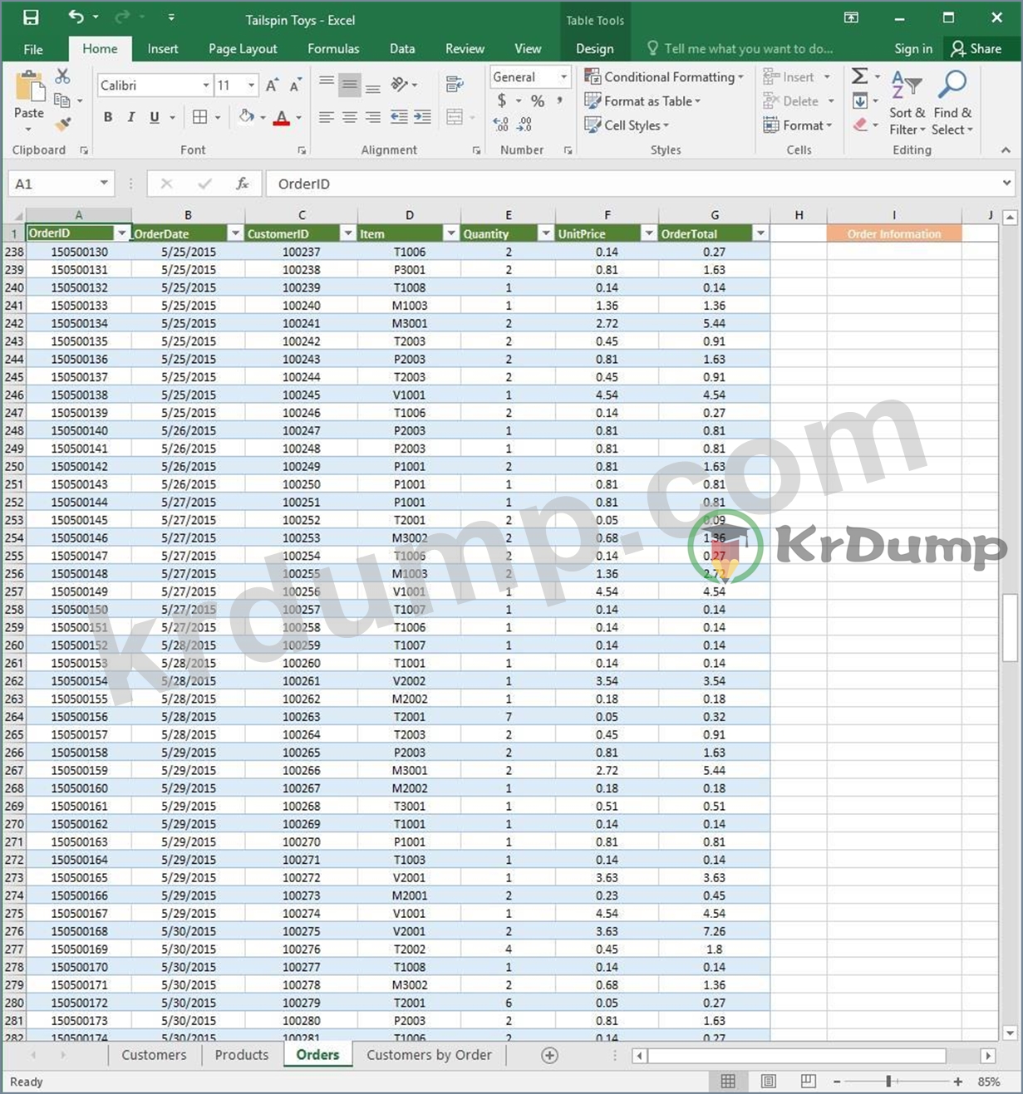Open the Customers by Order sheet tab
1023x1094 pixels.
pyautogui.click(x=429, y=1055)
